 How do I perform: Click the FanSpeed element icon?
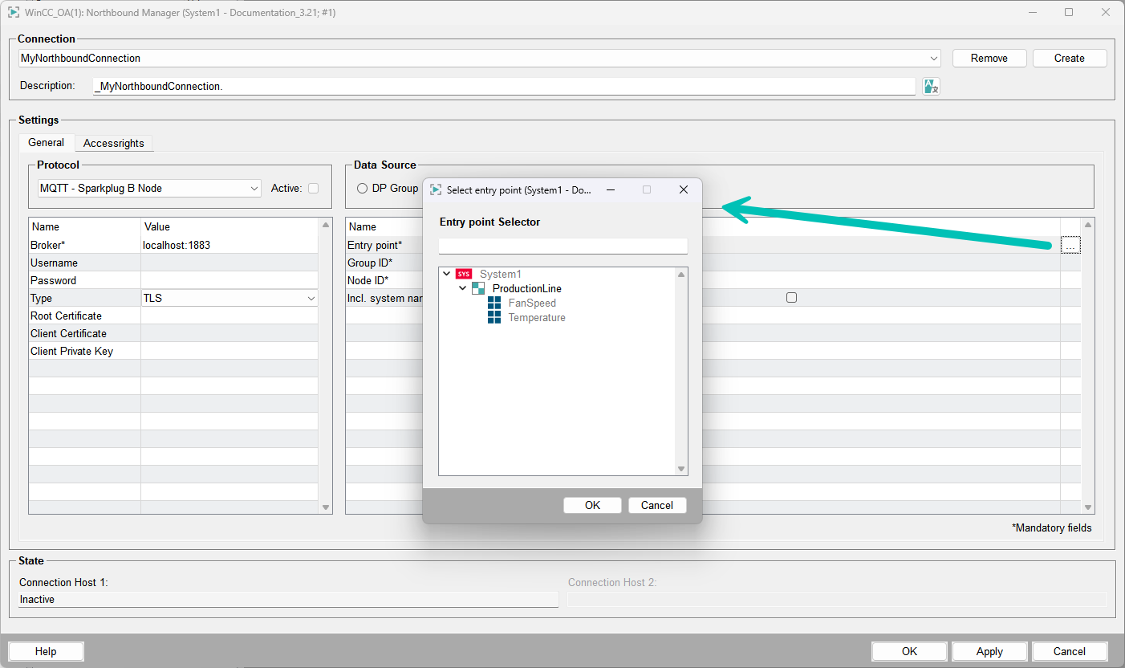click(x=494, y=303)
